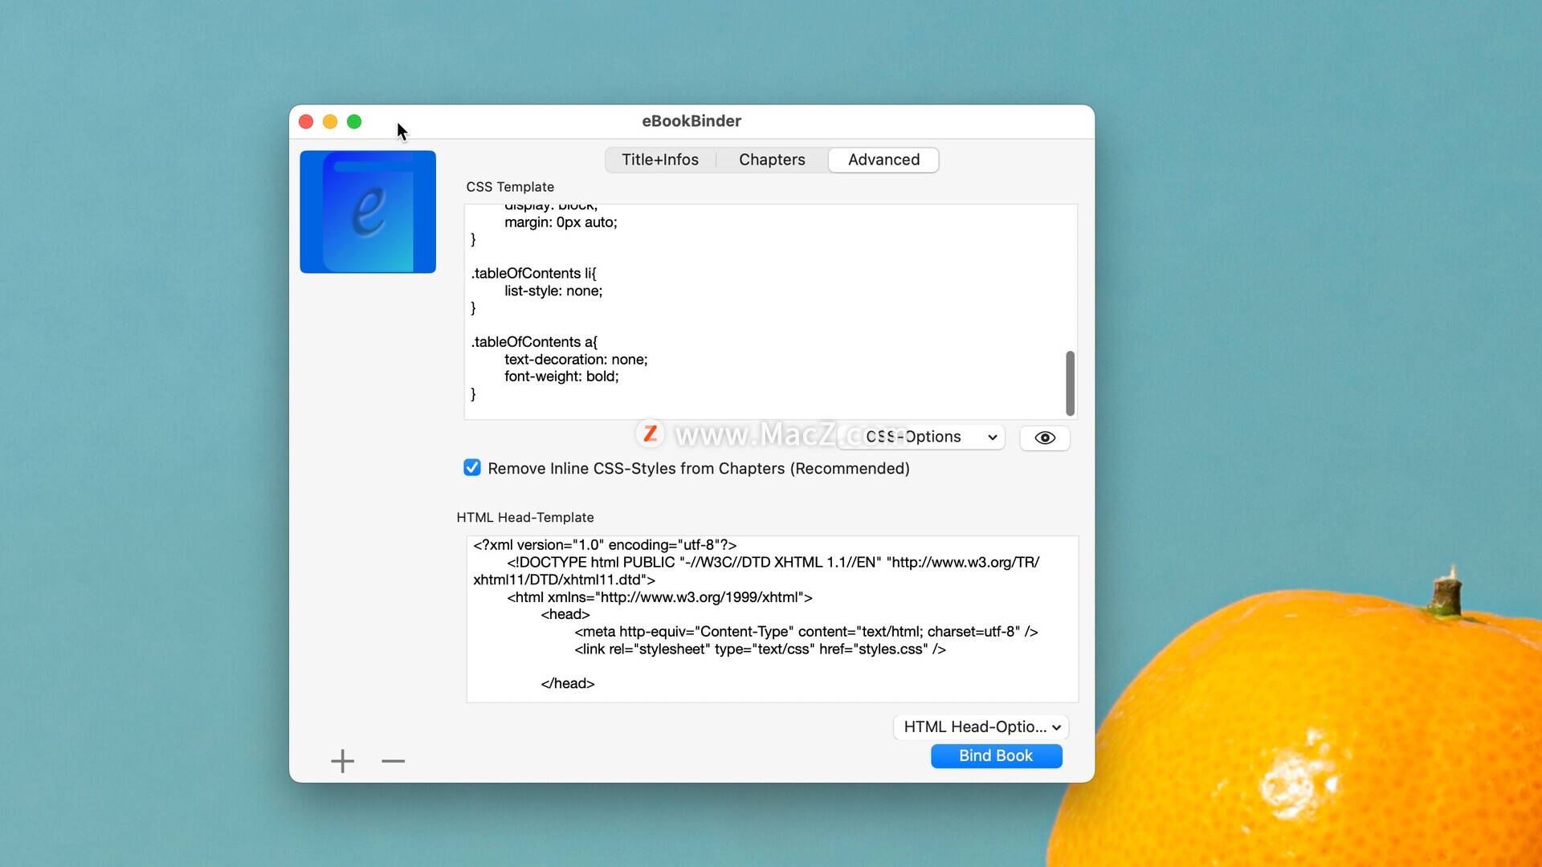Click the '.tableOfContents li{' line

pyautogui.click(x=534, y=274)
